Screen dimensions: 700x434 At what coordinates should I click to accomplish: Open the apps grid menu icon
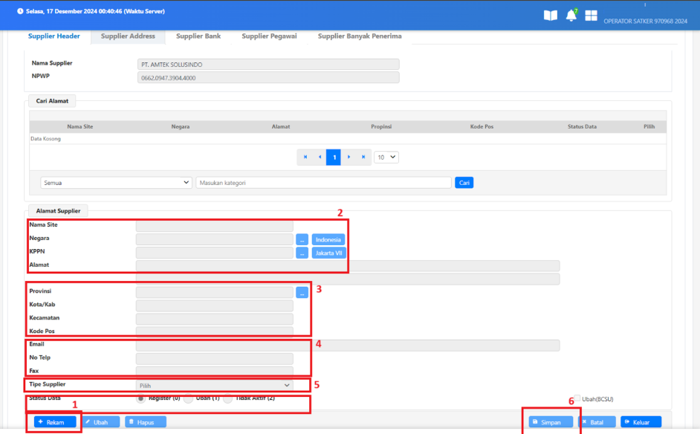click(592, 16)
